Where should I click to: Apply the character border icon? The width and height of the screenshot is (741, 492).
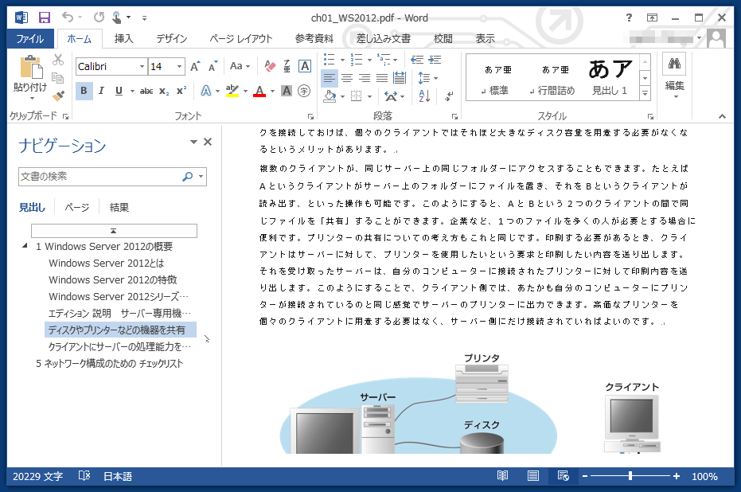(x=305, y=66)
